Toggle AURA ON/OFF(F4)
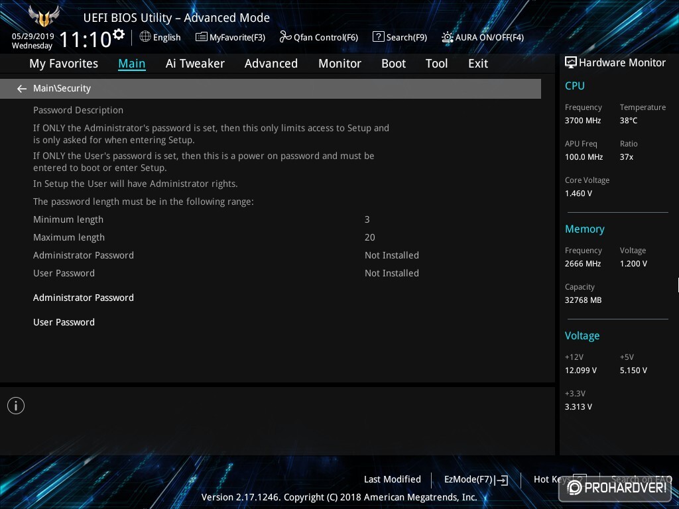Image resolution: width=679 pixels, height=509 pixels. click(x=489, y=38)
